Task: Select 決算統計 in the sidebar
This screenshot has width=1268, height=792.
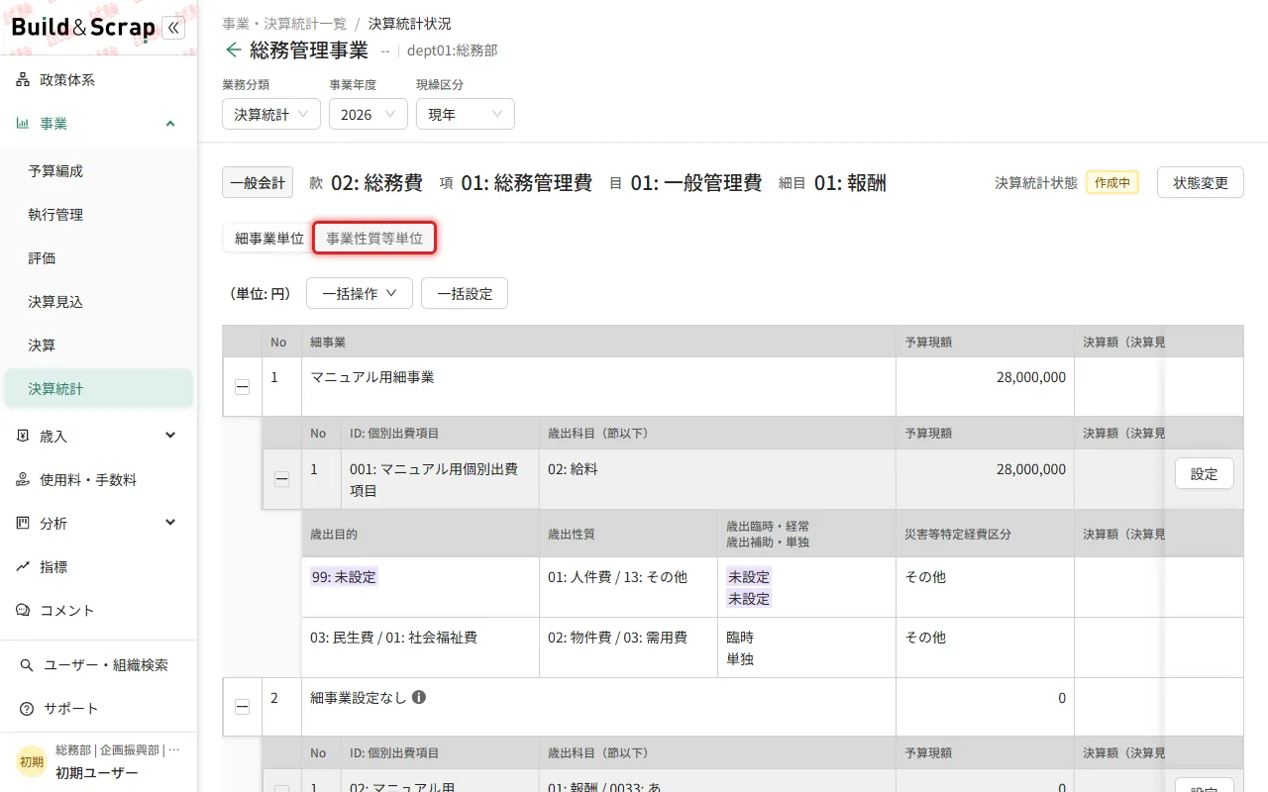Action: click(98, 389)
